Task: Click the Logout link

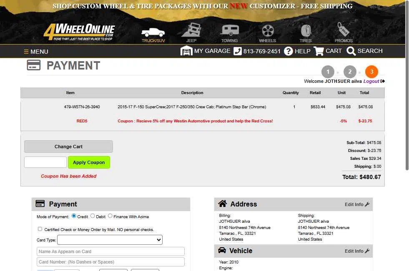Action: pyautogui.click(x=371, y=81)
